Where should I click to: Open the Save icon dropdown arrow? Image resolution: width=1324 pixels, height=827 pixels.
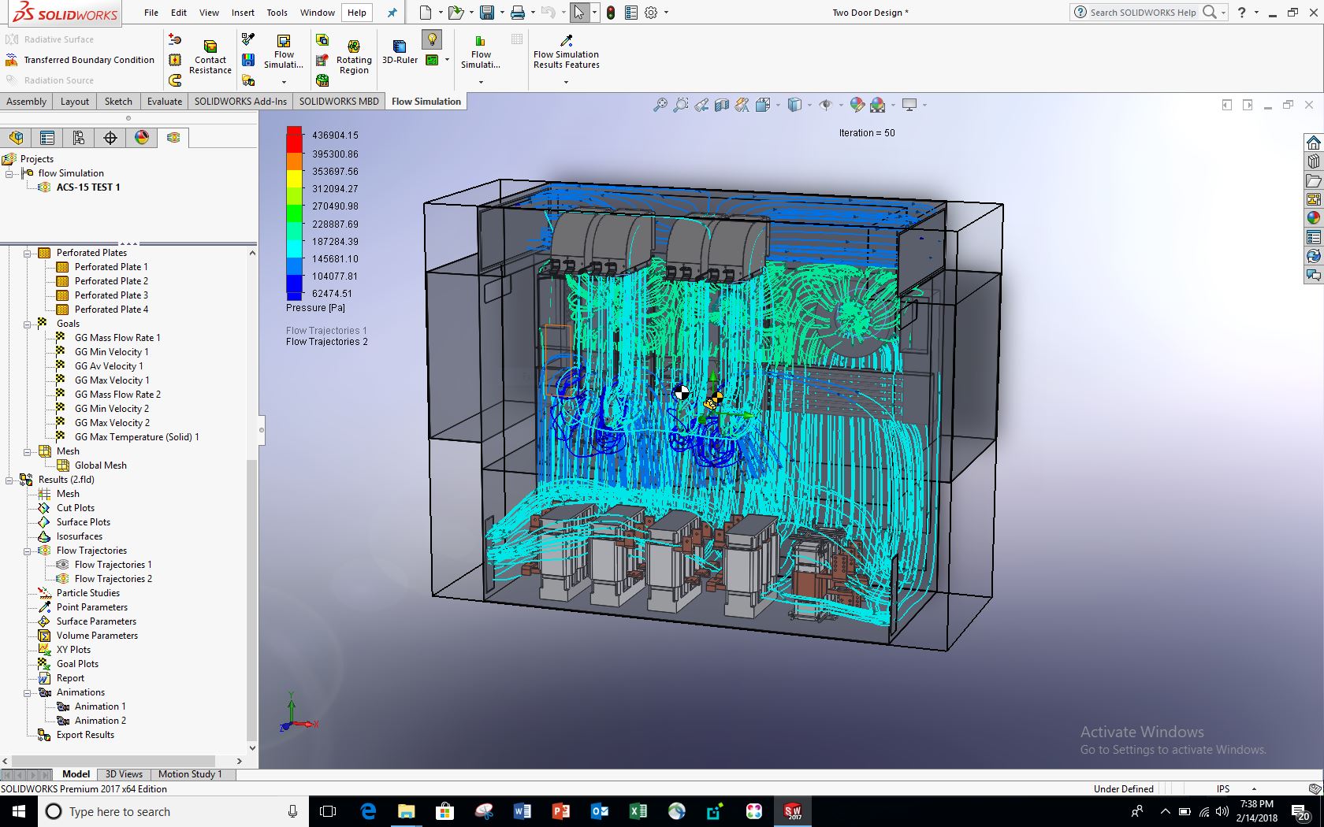pos(502,13)
